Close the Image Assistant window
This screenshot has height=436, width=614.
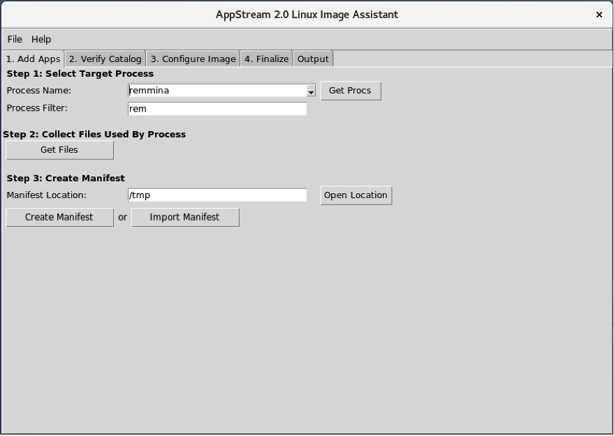point(599,15)
